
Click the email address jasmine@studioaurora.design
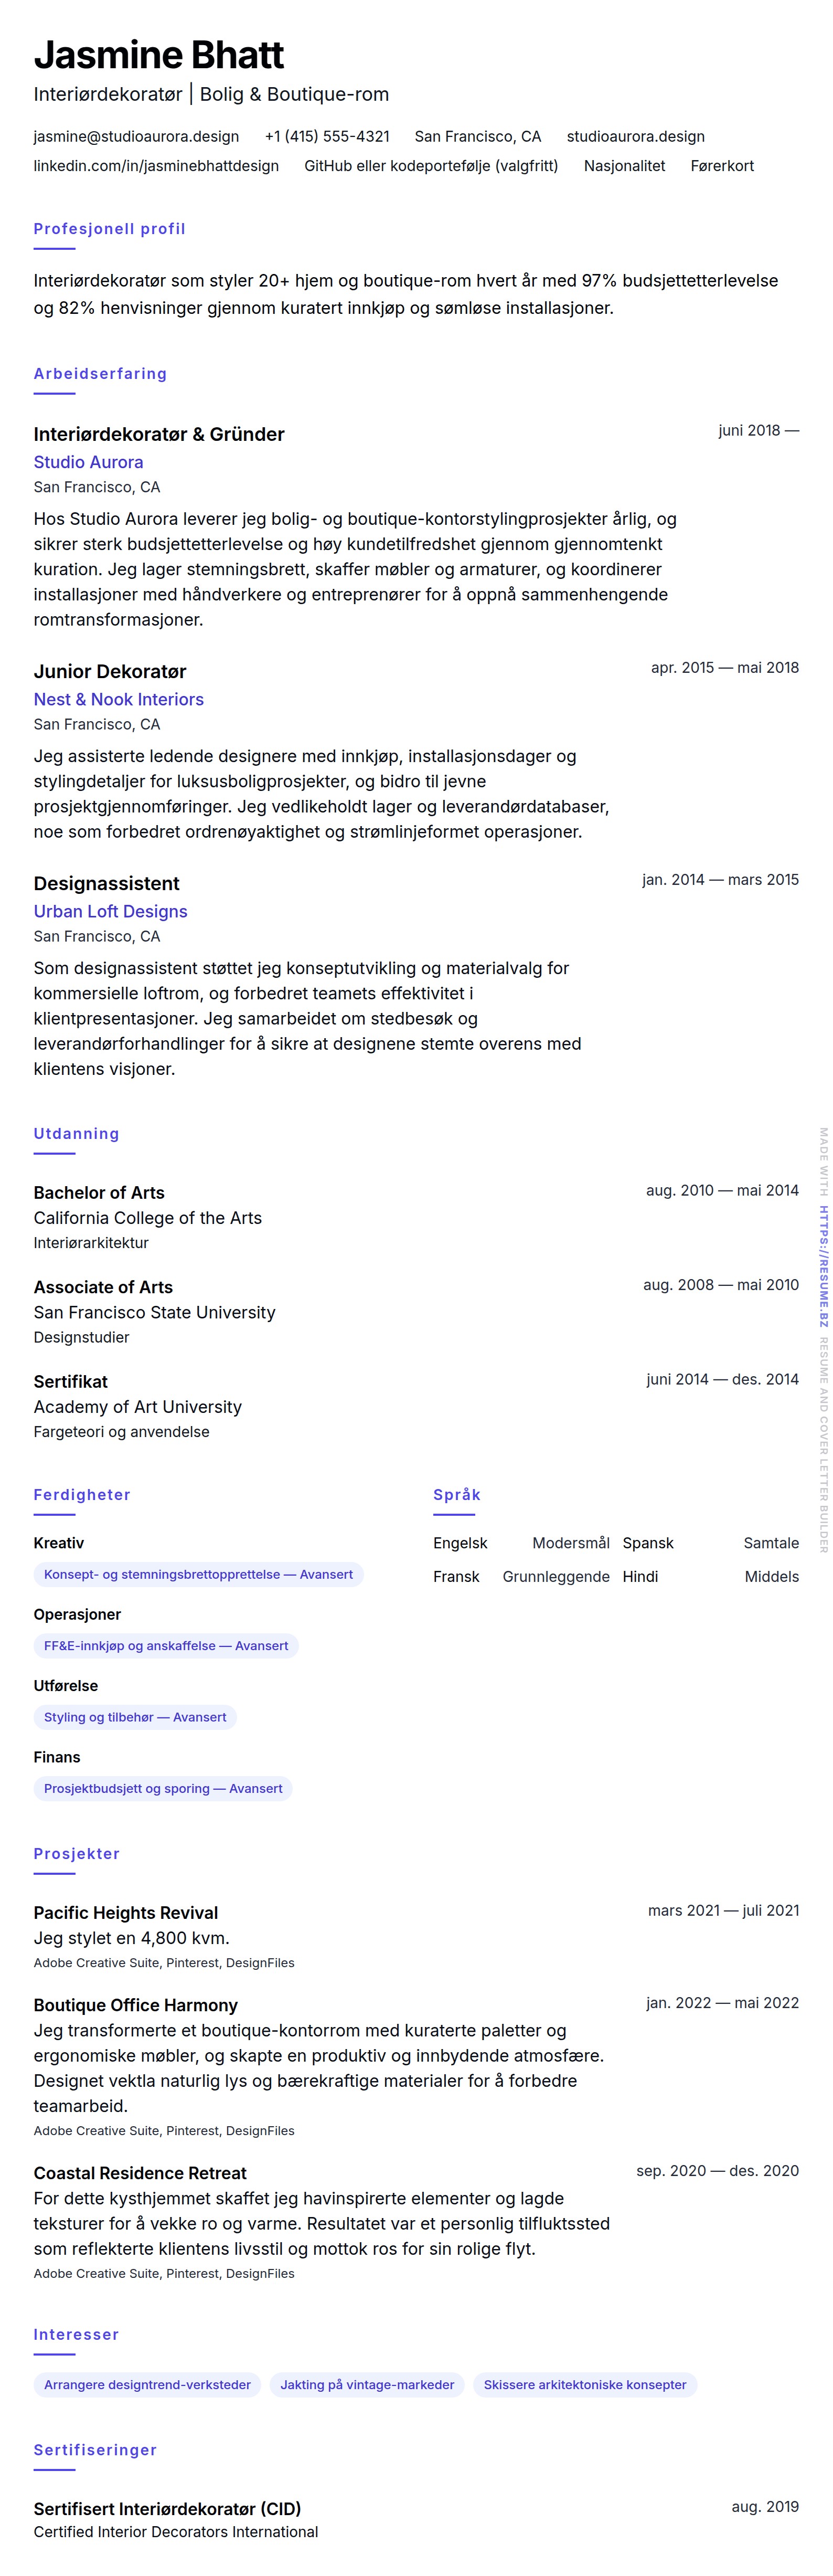136,137
